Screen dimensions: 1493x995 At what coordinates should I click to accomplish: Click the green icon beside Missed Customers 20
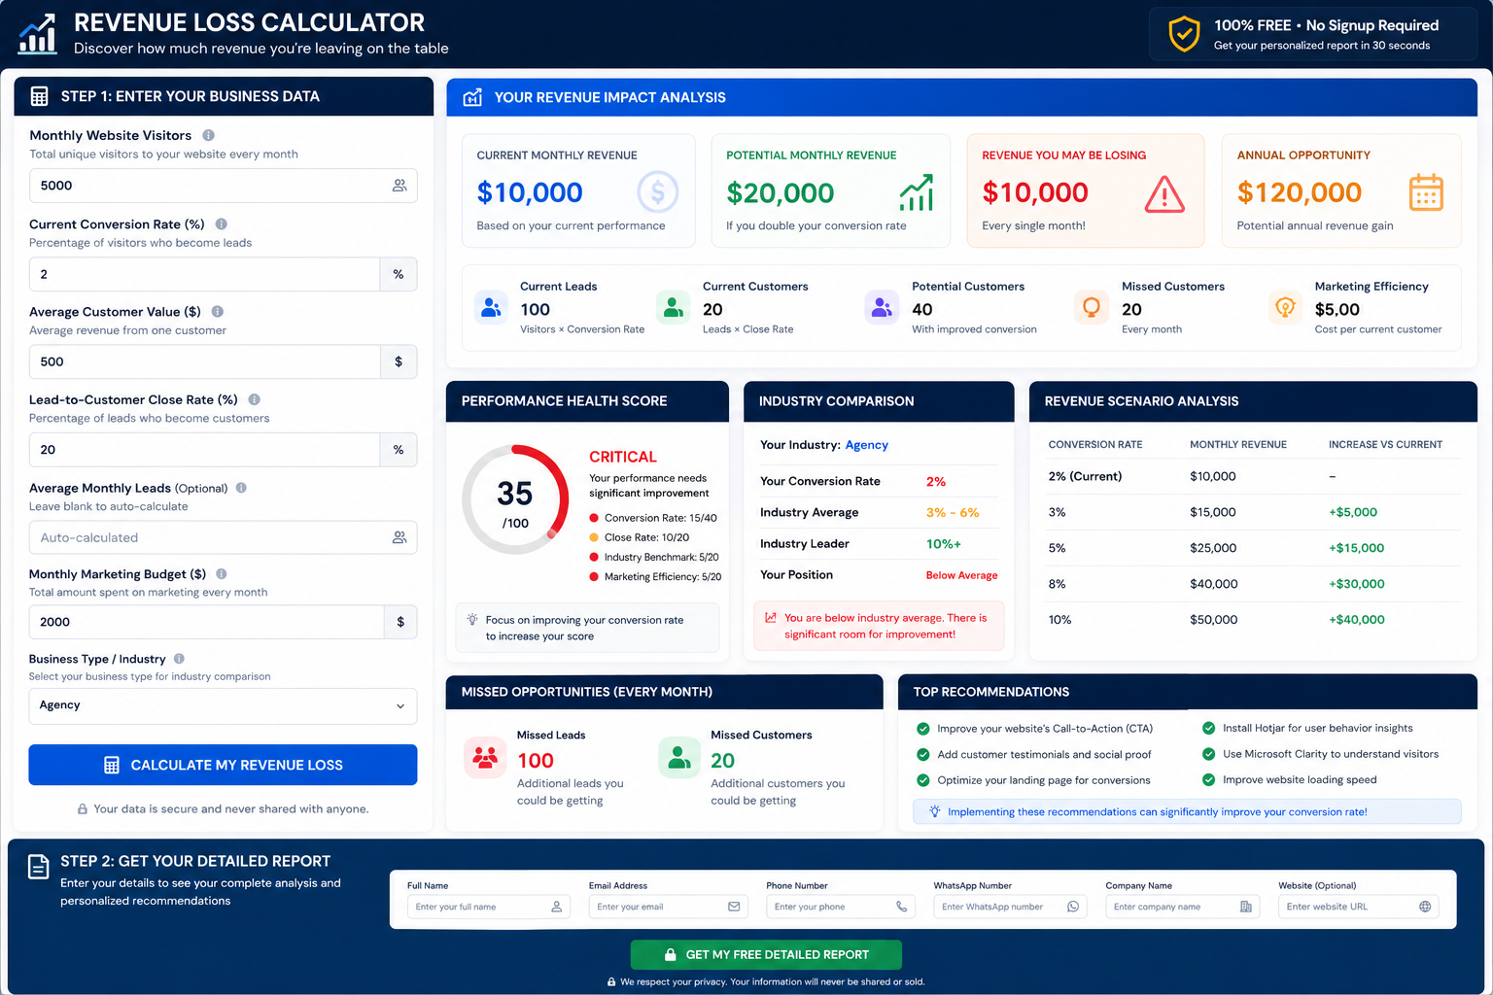coord(679,758)
